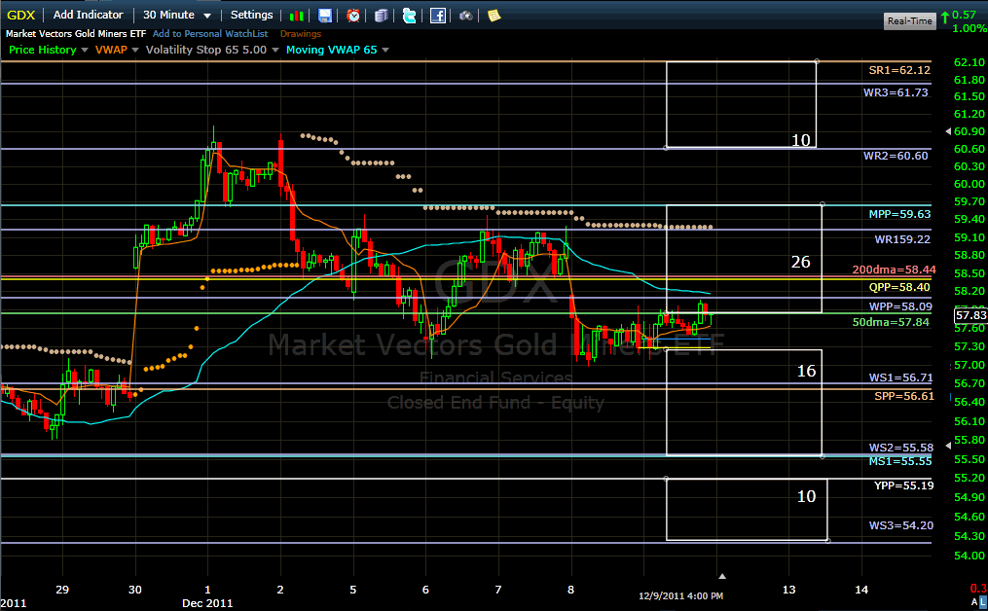Click the WS1=56.71 level label
988x611 pixels.
(900, 377)
